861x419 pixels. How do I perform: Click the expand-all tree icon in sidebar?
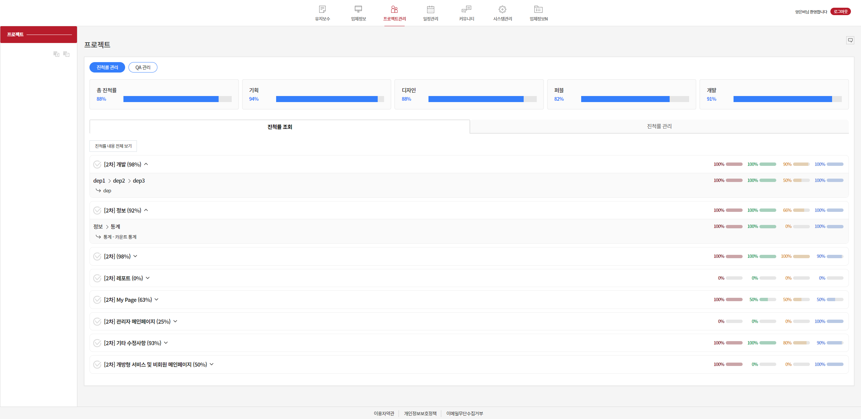(x=56, y=54)
